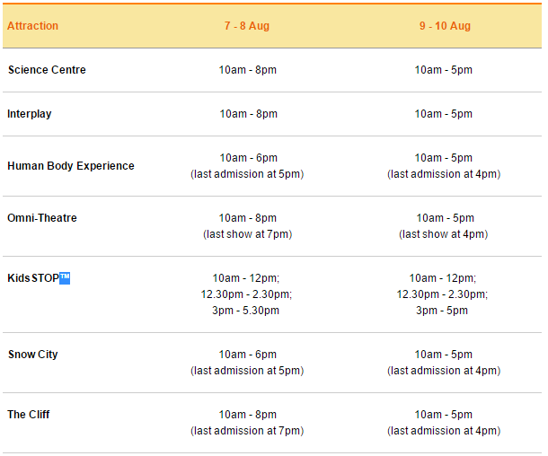This screenshot has width=548, height=456.
Task: Click the KidsSTOP attraction name
Action: (x=32, y=278)
